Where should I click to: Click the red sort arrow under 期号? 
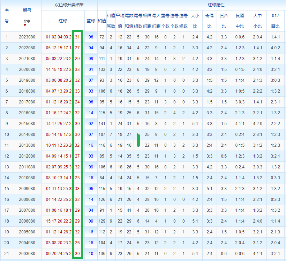(x=25, y=25)
